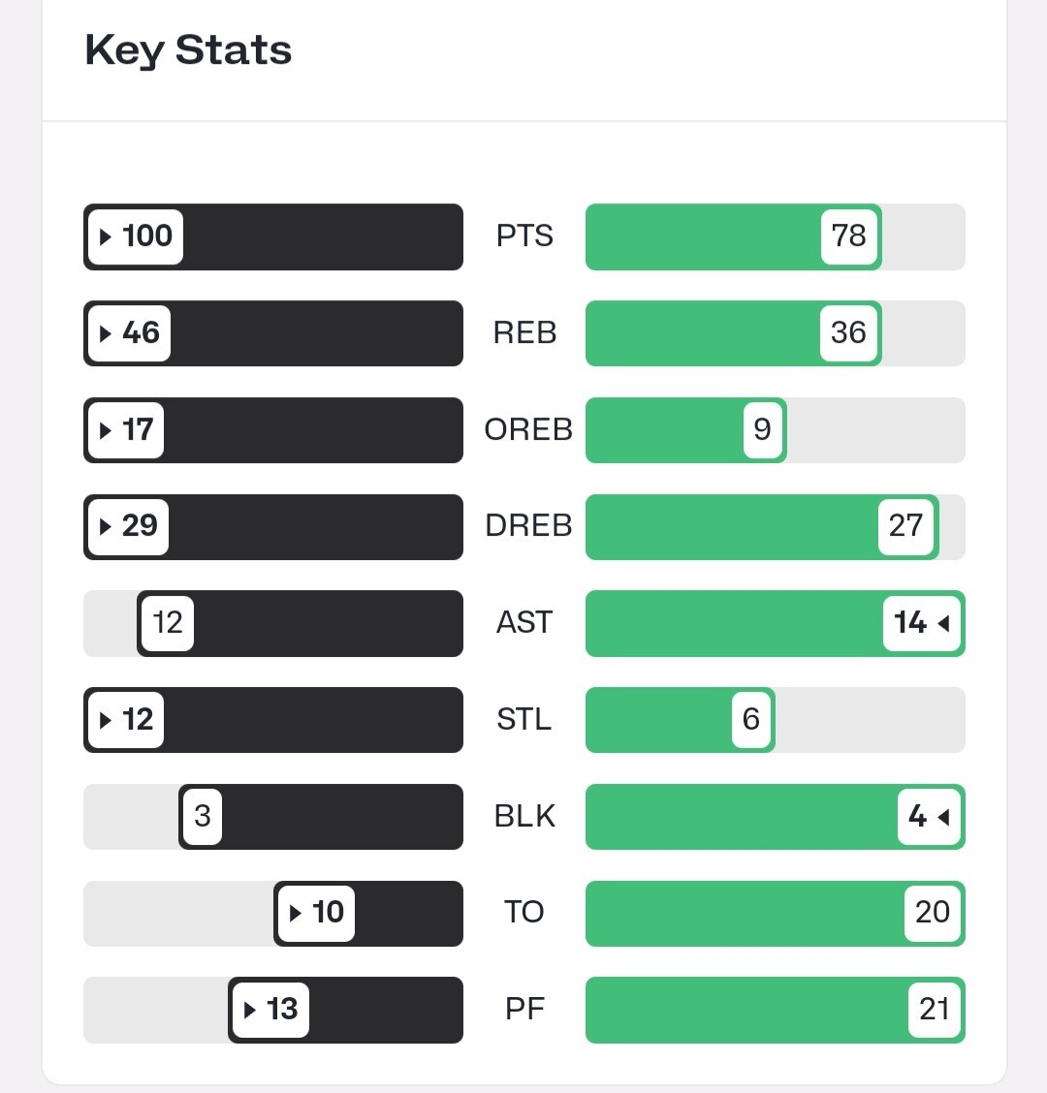Click the 12 value in the AST row
The width and height of the screenshot is (1047, 1093).
pos(168,623)
